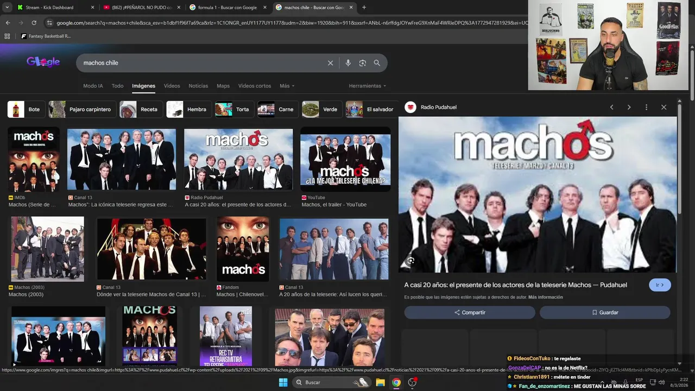Image resolution: width=695 pixels, height=391 pixels.
Task: Filter by Pajaro carpintero chip
Action: (82, 109)
